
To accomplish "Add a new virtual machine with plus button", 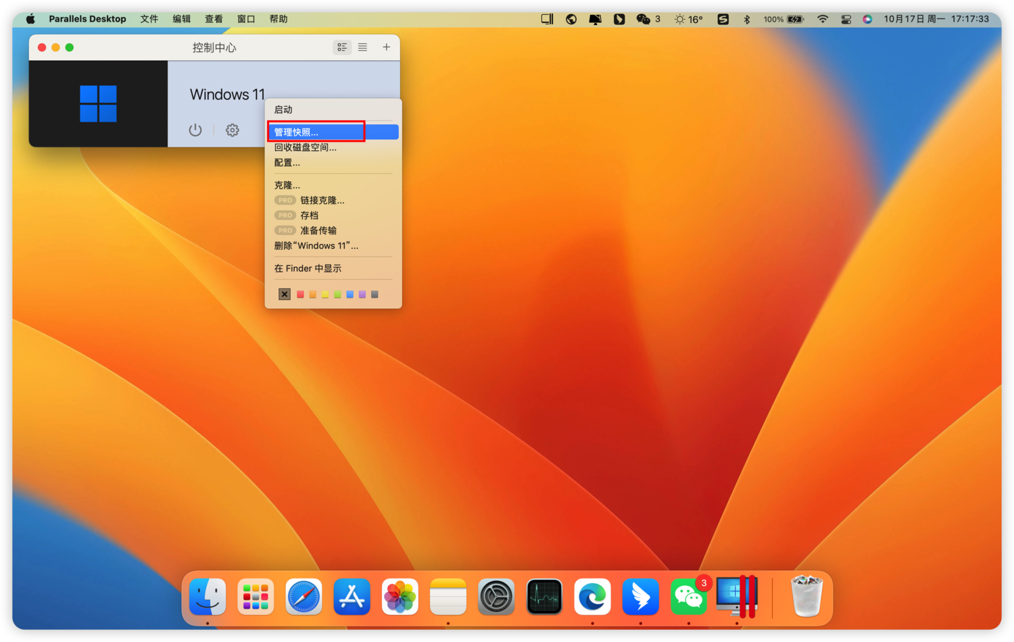I will (386, 47).
